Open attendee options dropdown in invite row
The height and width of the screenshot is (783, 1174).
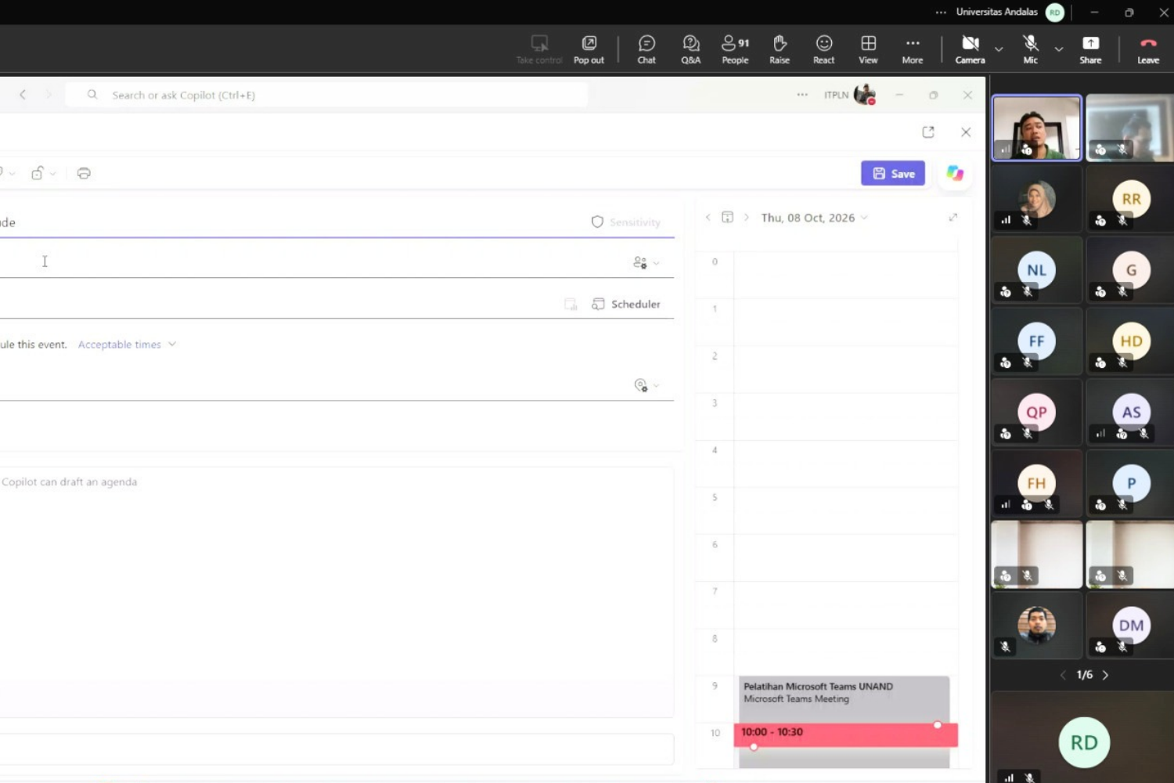coord(646,263)
